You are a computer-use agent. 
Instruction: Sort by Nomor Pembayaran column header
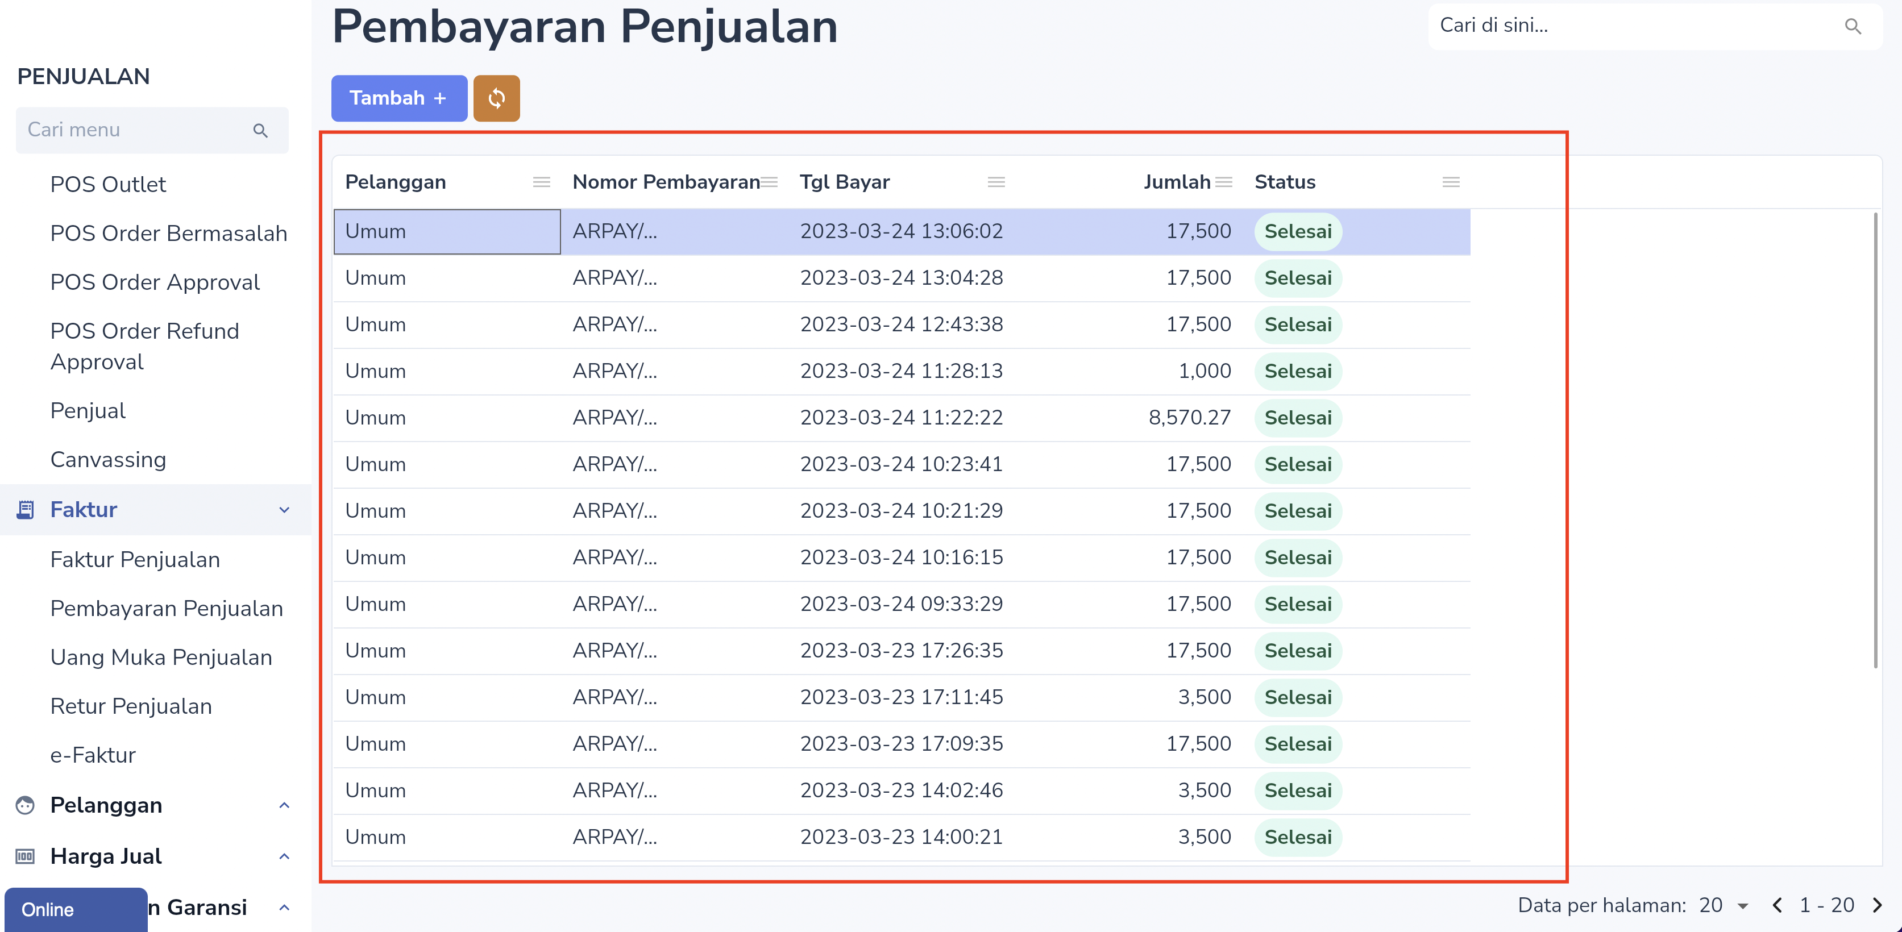(665, 182)
